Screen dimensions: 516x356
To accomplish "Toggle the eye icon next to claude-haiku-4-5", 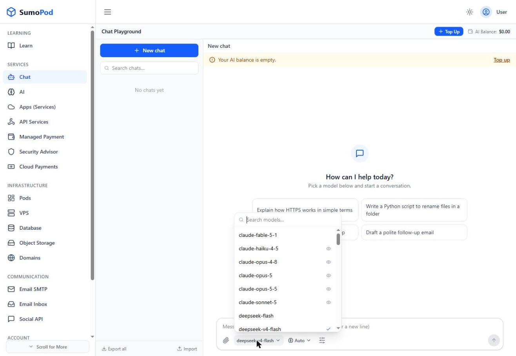I will [x=329, y=249].
